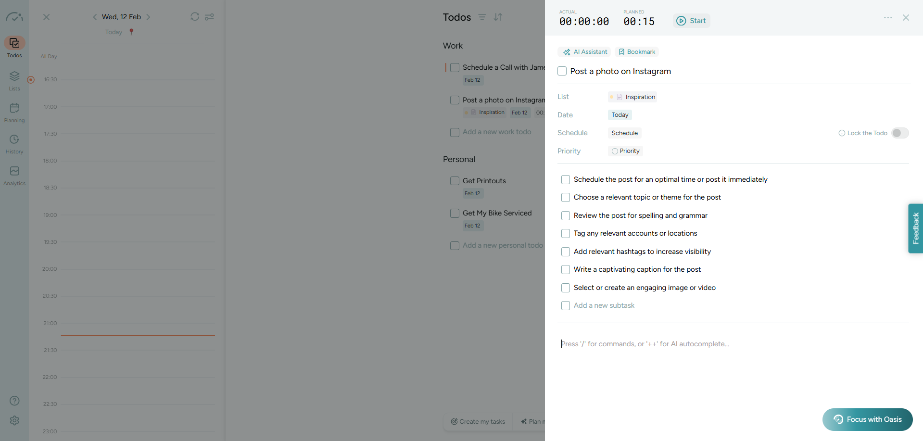Open calendar filter settings icon

[209, 17]
